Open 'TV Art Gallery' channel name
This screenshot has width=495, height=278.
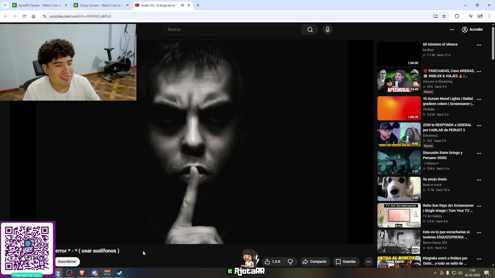tap(433, 216)
